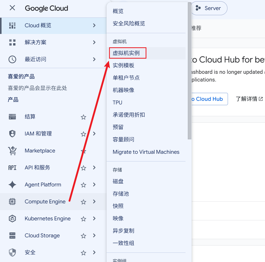Open Migrate to Virtual Machines item
The height and width of the screenshot is (262, 265).
146,152
